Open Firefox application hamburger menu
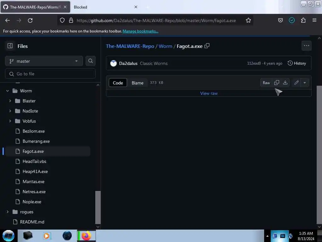 pyautogui.click(x=314, y=20)
